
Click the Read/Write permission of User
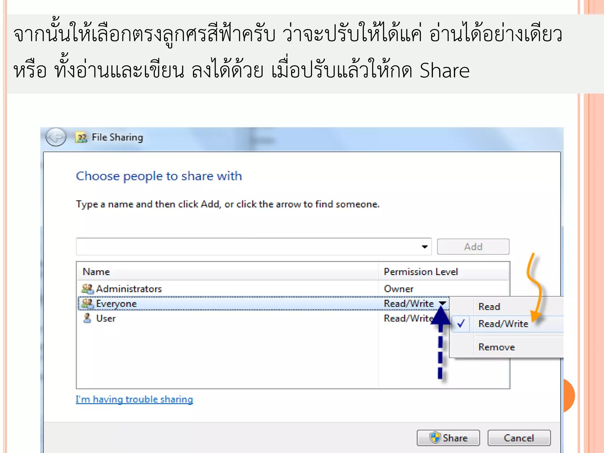[x=408, y=318]
